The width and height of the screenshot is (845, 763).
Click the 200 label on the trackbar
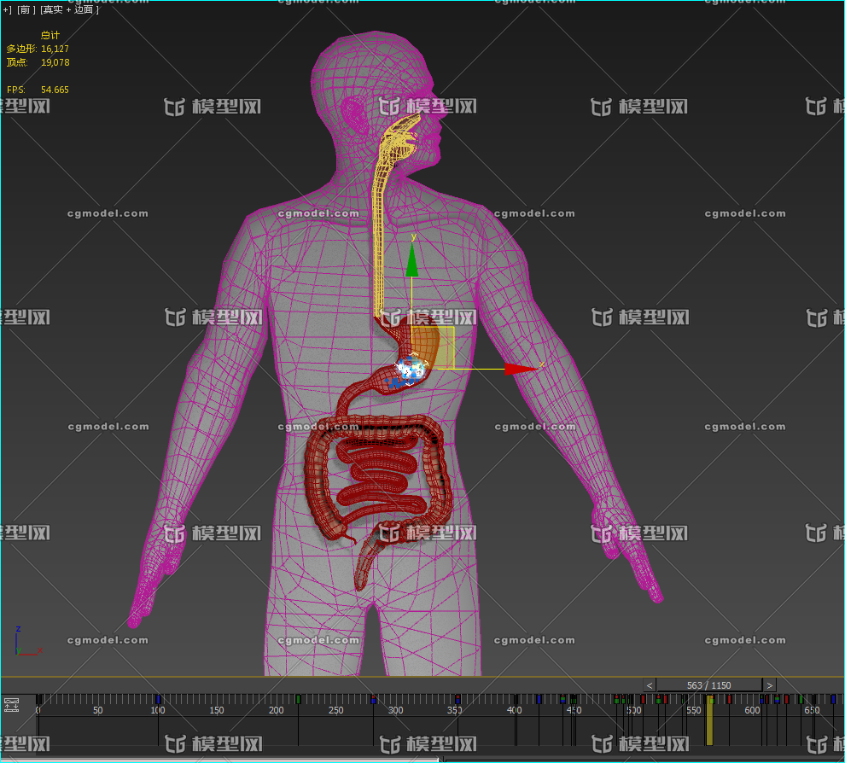[276, 710]
